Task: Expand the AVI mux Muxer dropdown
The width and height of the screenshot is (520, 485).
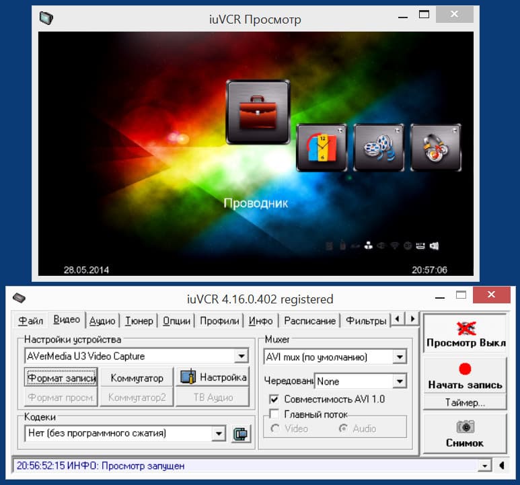Action: (x=400, y=357)
